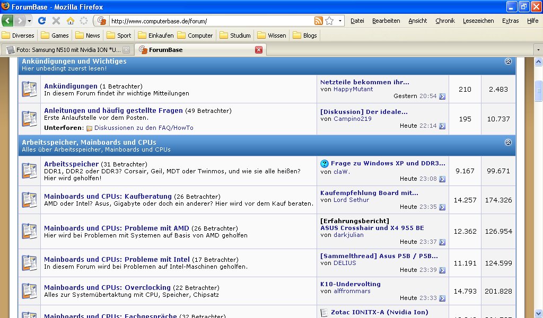The image size is (543, 318).
Task: Bookmark this page with the star icon
Action: click(x=329, y=21)
